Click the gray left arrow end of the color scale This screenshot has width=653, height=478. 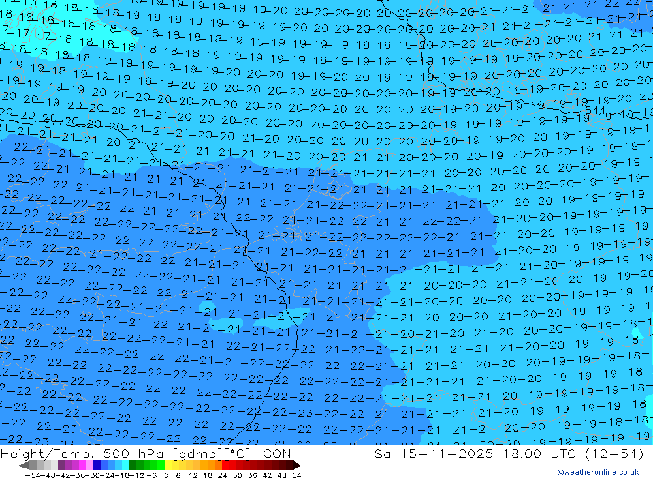[x=24, y=466]
